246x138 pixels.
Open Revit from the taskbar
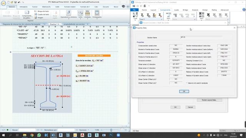61,135
